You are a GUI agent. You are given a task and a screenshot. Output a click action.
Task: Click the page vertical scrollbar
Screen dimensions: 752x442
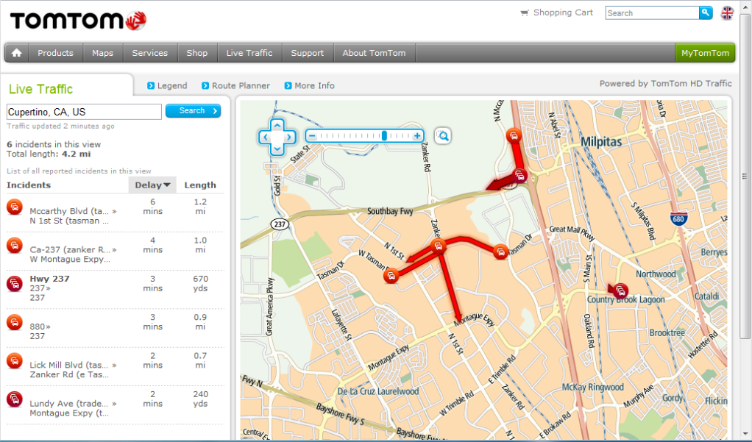pyautogui.click(x=745, y=177)
